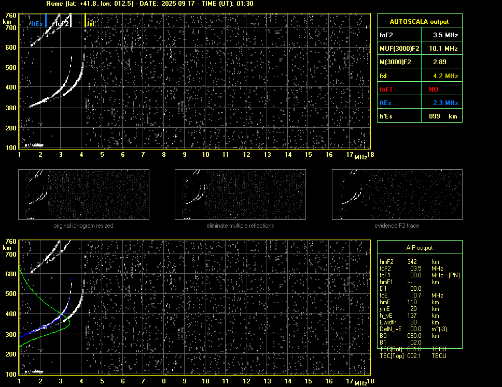Click the hmE value '110' in AIP output
Image resolution: width=502 pixels, height=387 pixels.
point(412,302)
